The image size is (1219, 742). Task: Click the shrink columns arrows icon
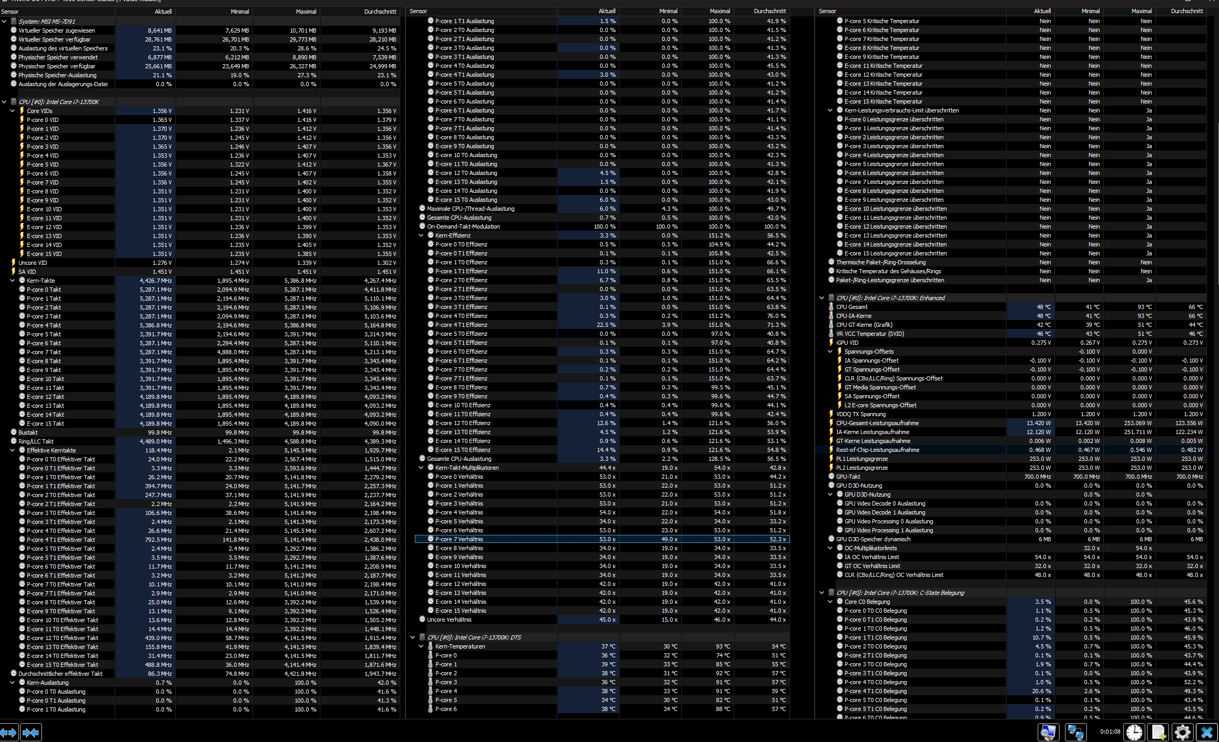tap(31, 732)
